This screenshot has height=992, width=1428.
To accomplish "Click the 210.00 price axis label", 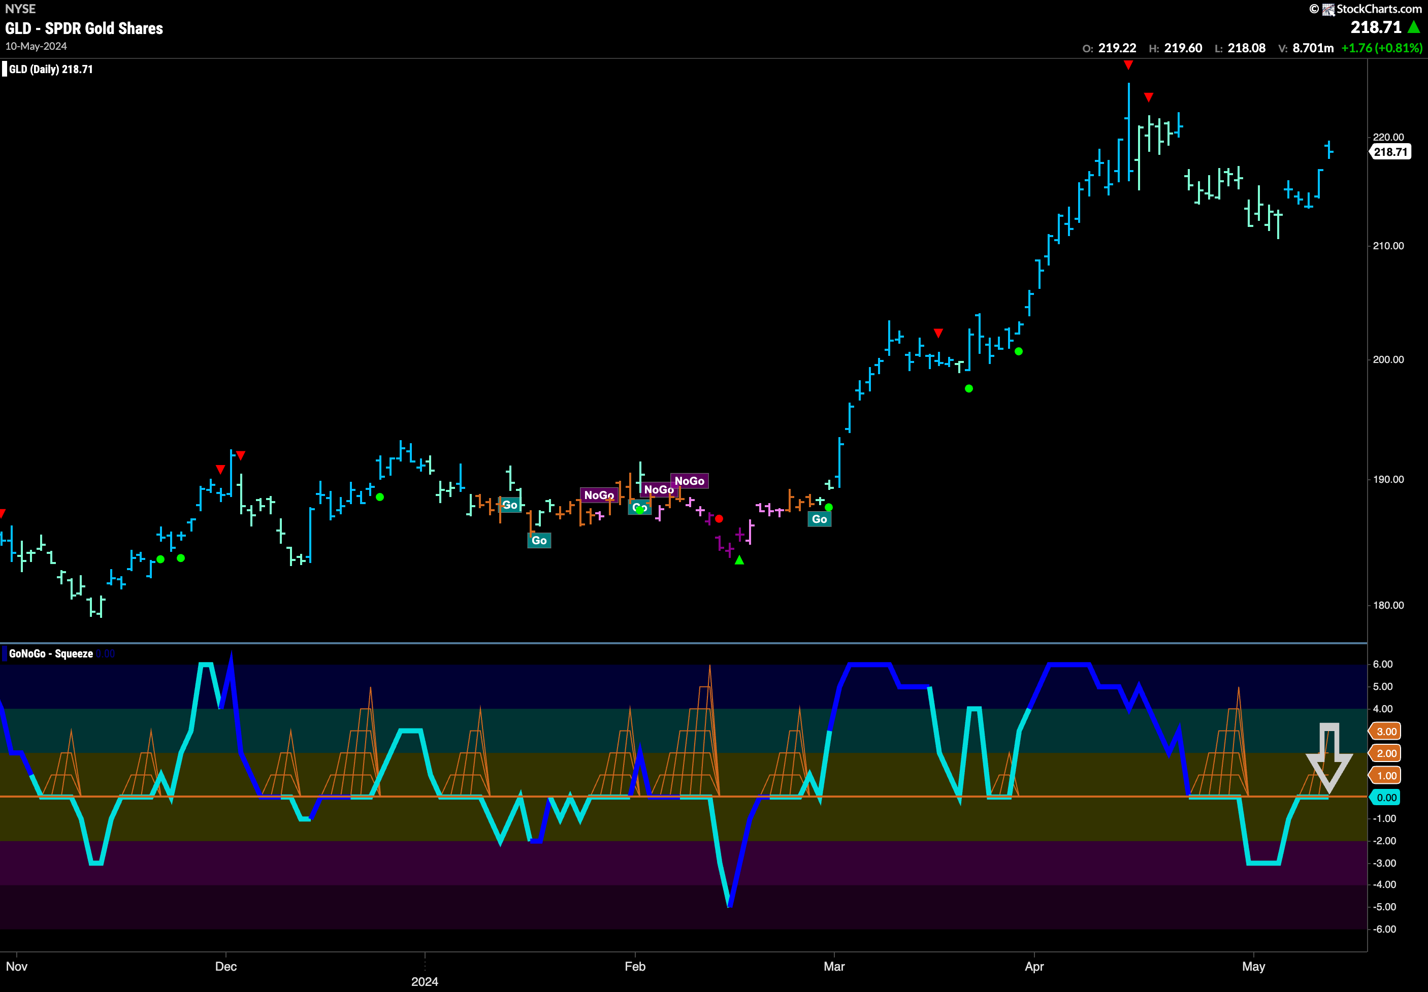I will click(1388, 246).
